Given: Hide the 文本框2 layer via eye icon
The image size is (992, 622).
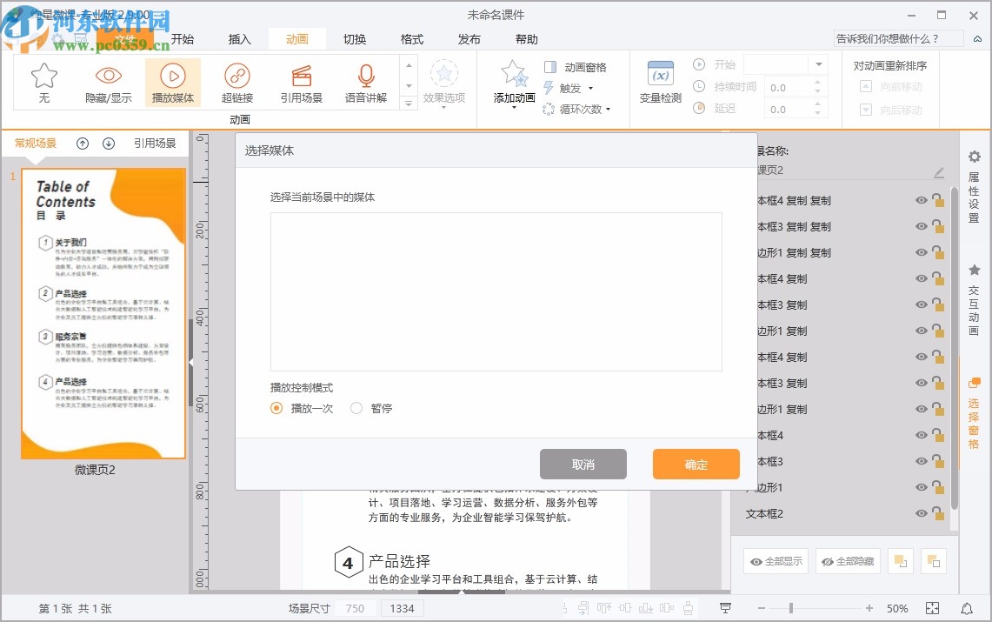Looking at the screenshot, I should click(921, 513).
